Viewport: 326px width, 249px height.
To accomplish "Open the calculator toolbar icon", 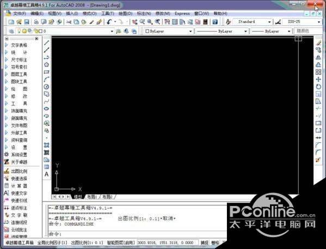I will [205, 22].
